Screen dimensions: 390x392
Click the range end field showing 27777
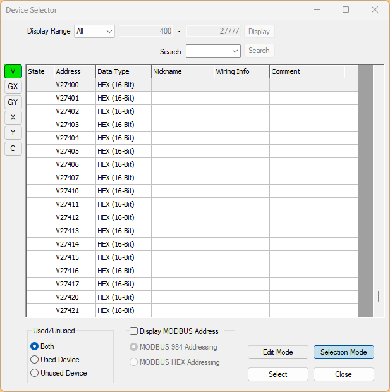point(213,31)
